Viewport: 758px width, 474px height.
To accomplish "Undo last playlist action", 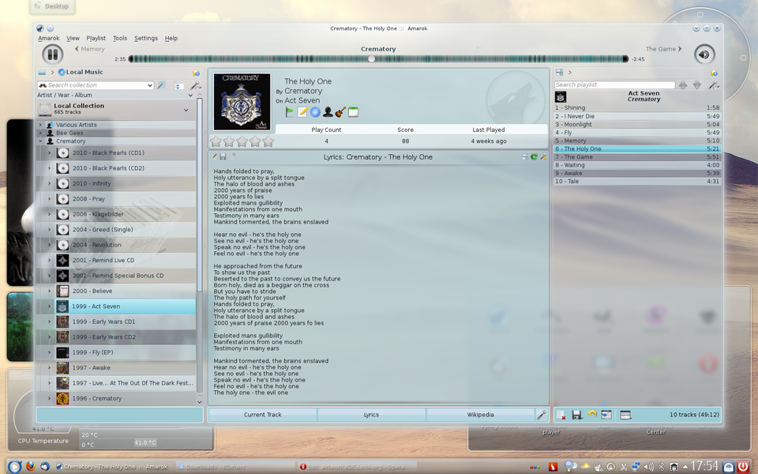I will (591, 414).
